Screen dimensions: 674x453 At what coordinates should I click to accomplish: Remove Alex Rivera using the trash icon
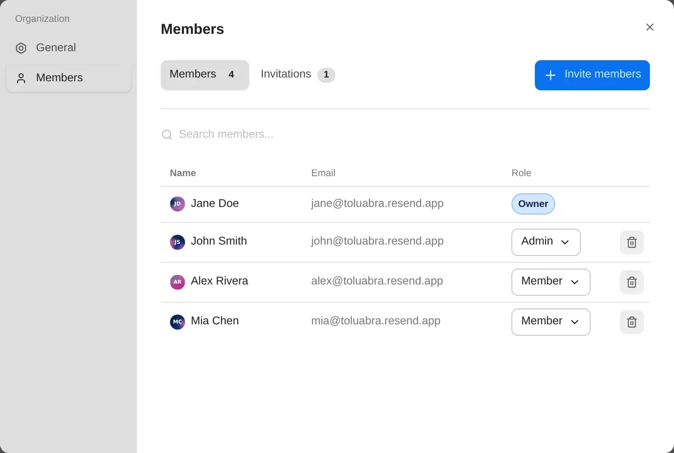(632, 282)
